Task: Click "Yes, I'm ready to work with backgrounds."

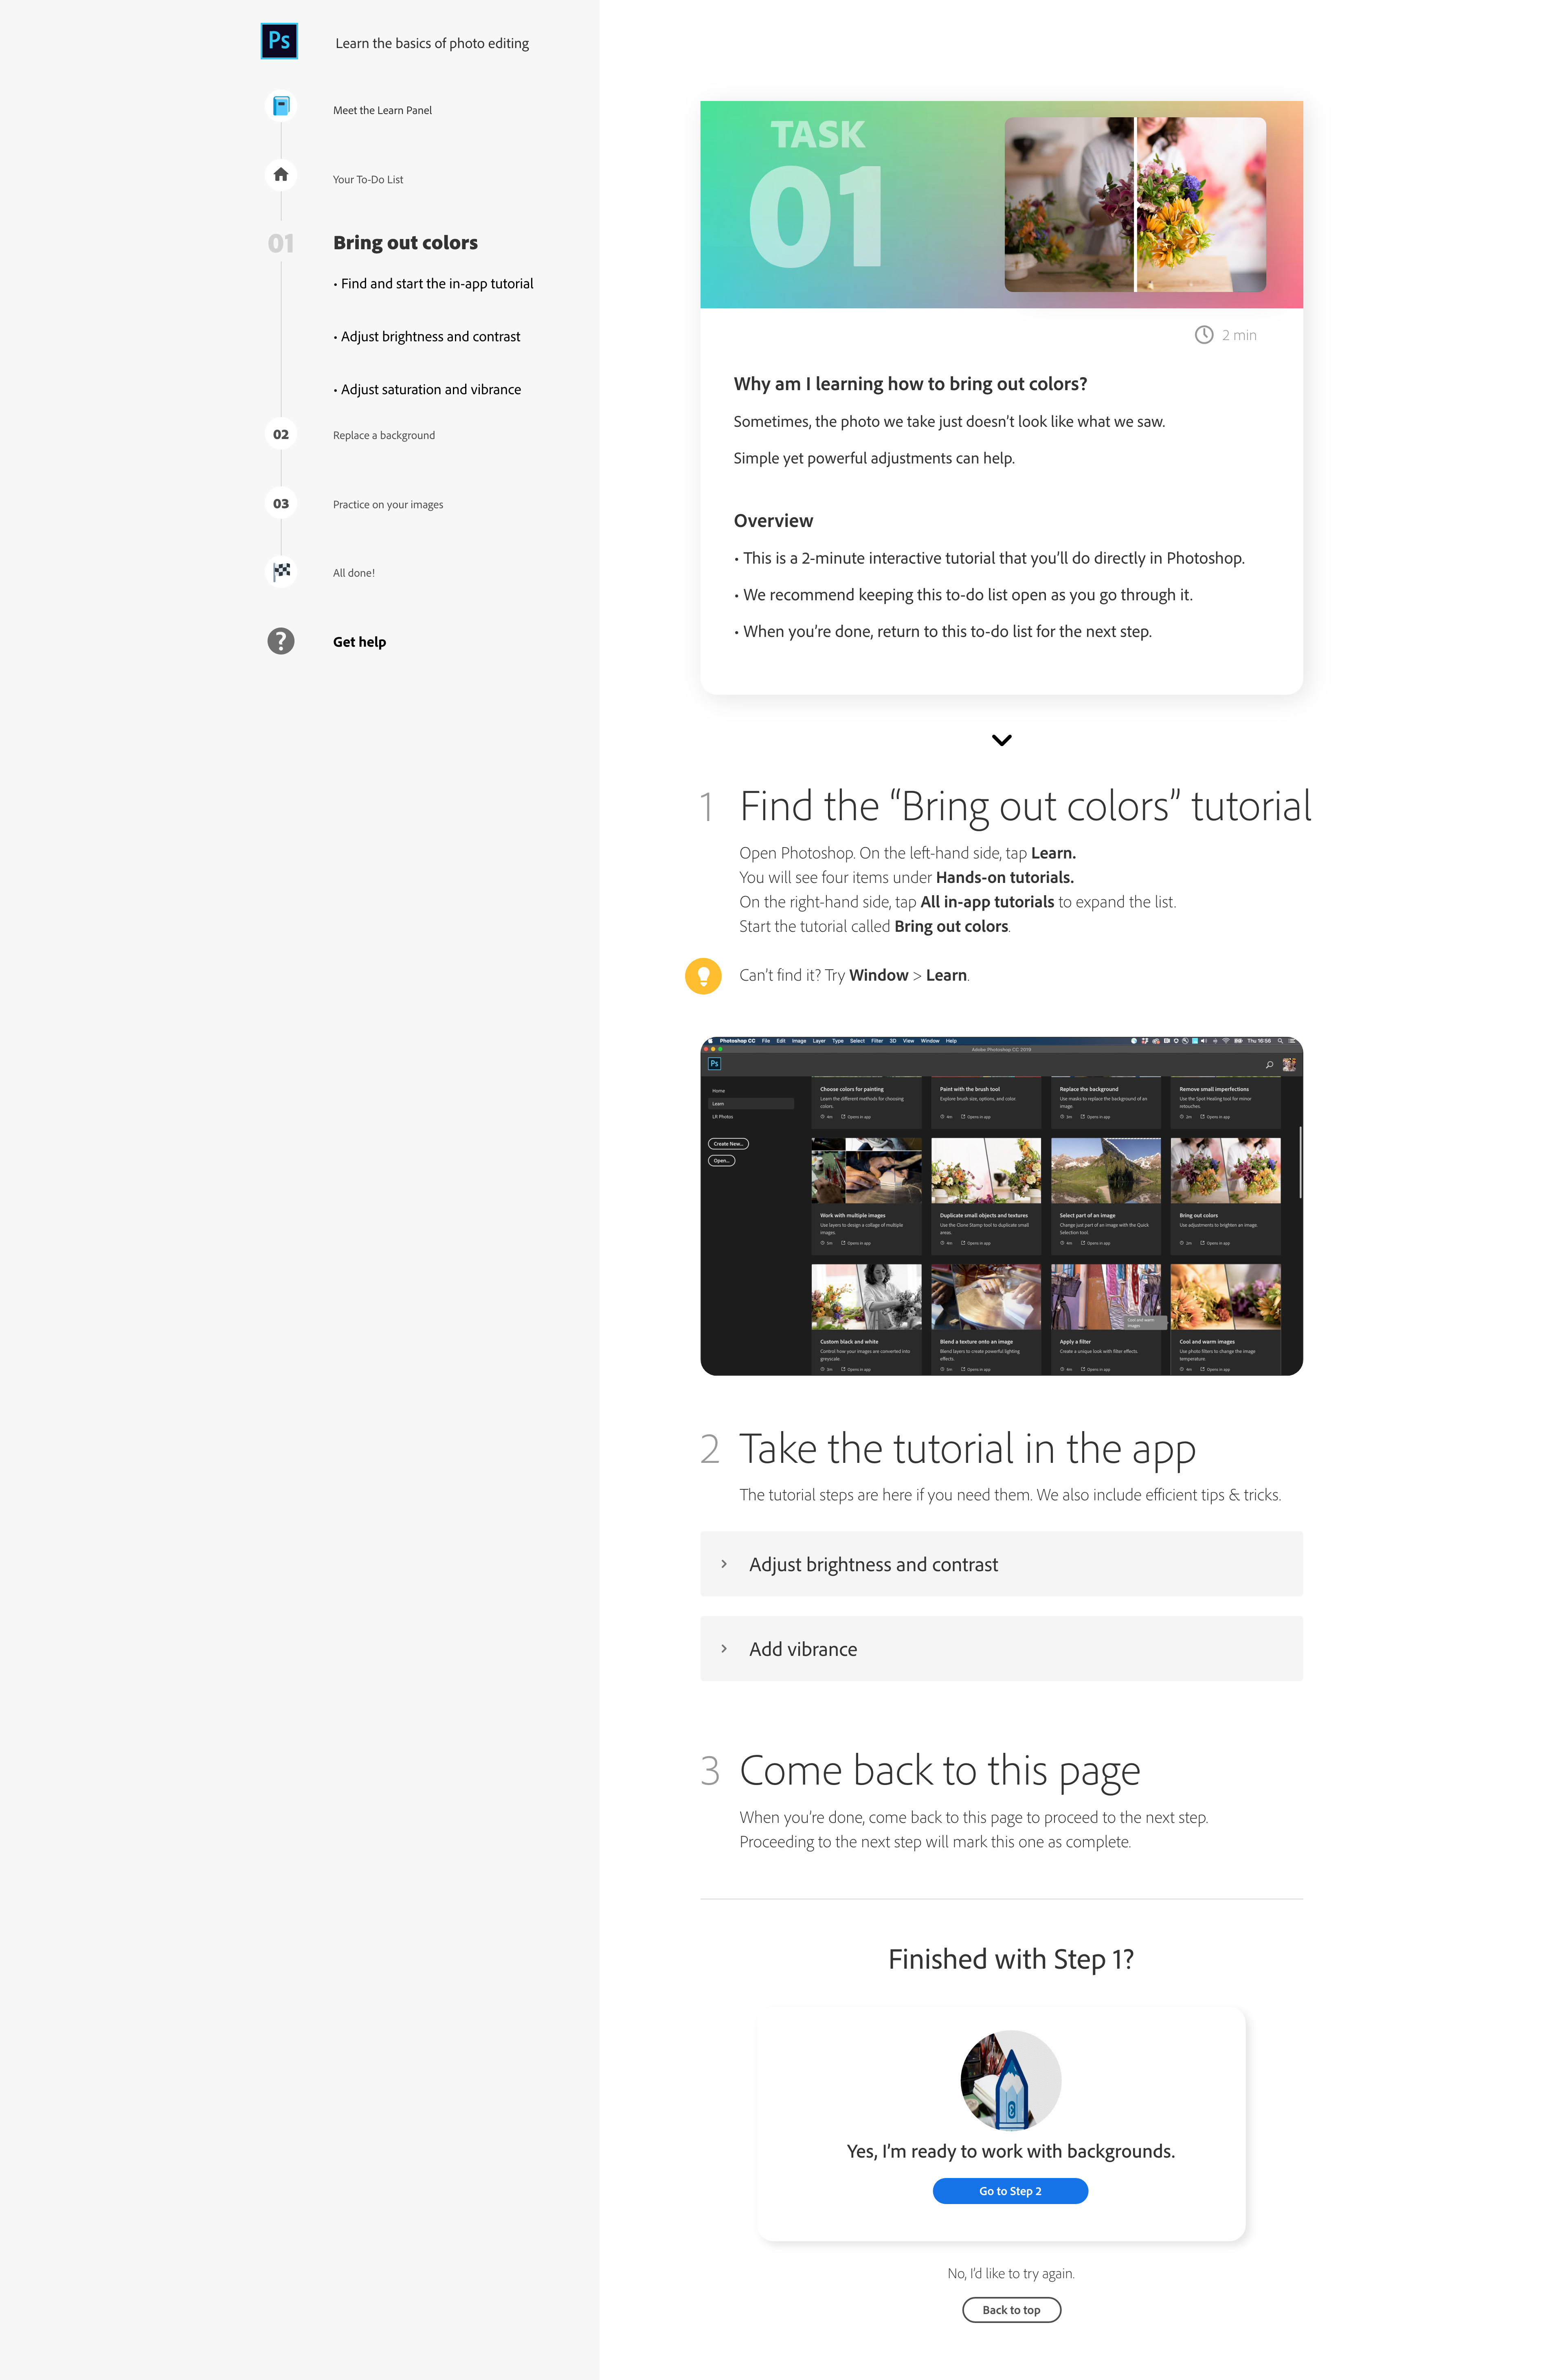Action: [x=1011, y=2151]
